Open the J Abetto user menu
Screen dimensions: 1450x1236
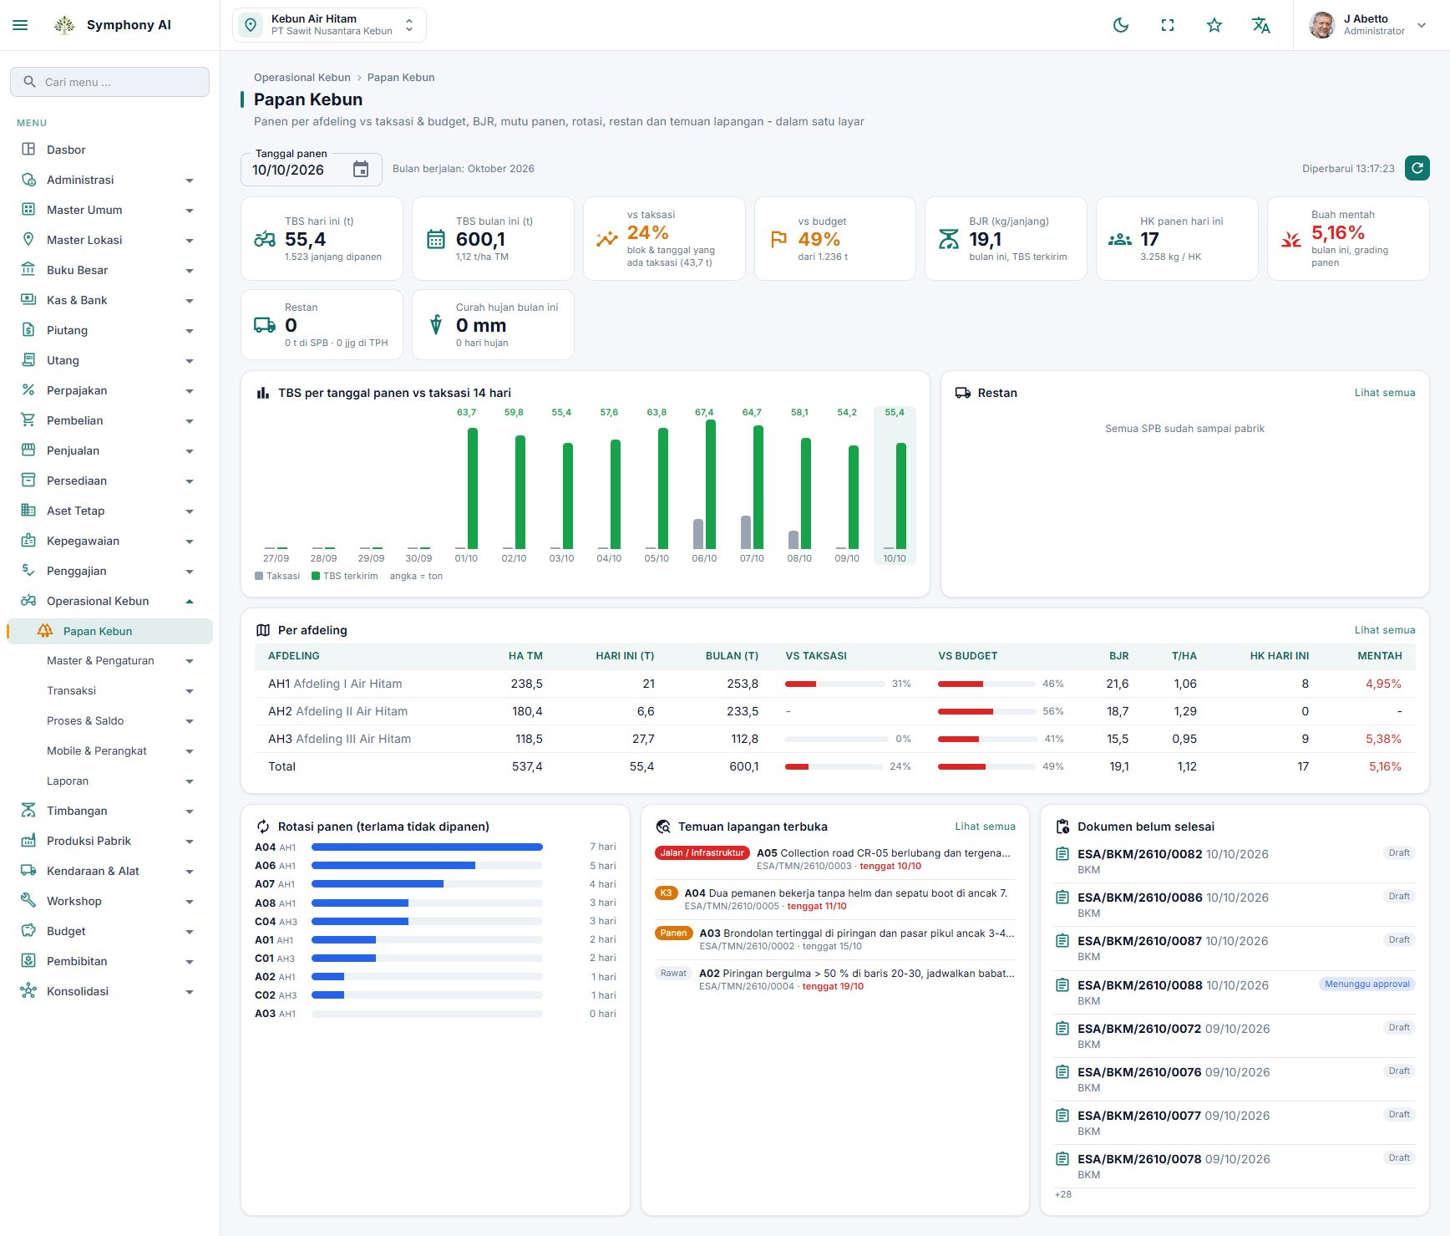[1369, 25]
